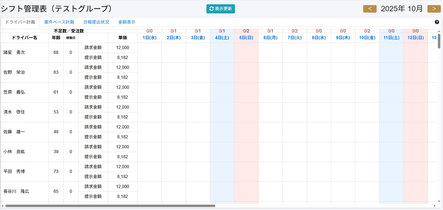Click the 10日(金) date header
The height and width of the screenshot is (210, 443).
[367, 38]
